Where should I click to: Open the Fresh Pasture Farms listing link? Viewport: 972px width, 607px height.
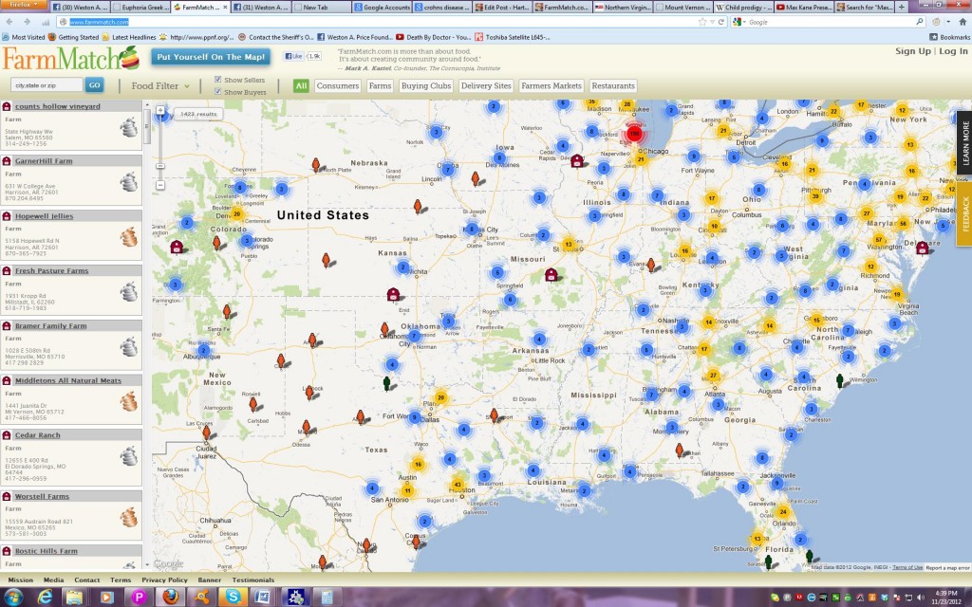pos(51,270)
